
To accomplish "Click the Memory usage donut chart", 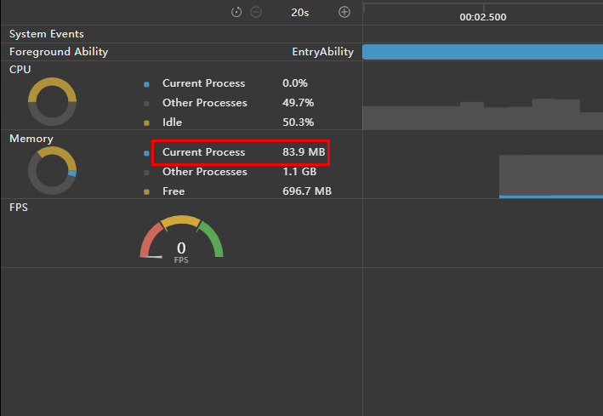I will (52, 170).
